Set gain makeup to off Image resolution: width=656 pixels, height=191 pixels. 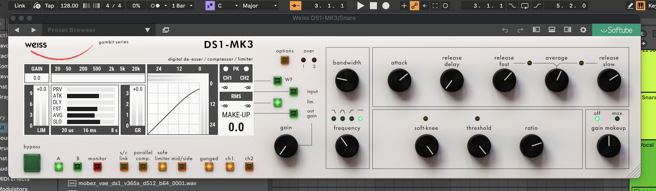coord(597,118)
